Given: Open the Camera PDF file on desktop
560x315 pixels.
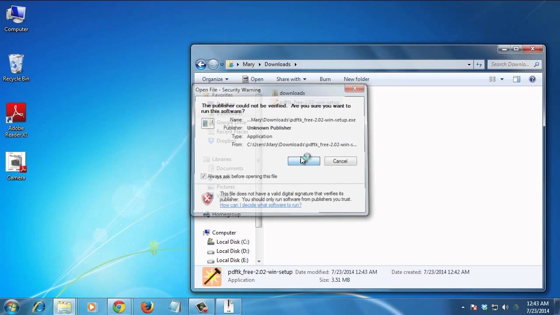Looking at the screenshot, I should point(16,166).
